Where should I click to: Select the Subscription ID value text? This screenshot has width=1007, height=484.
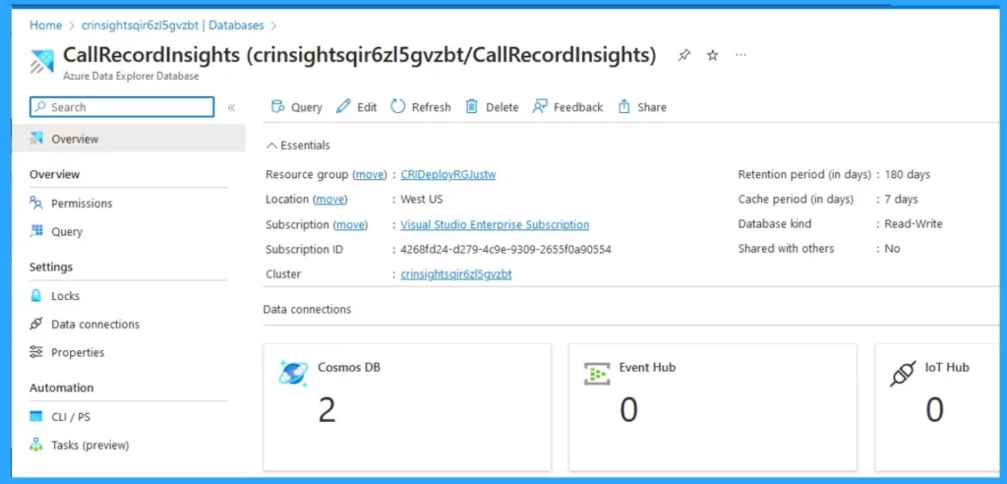tap(506, 249)
